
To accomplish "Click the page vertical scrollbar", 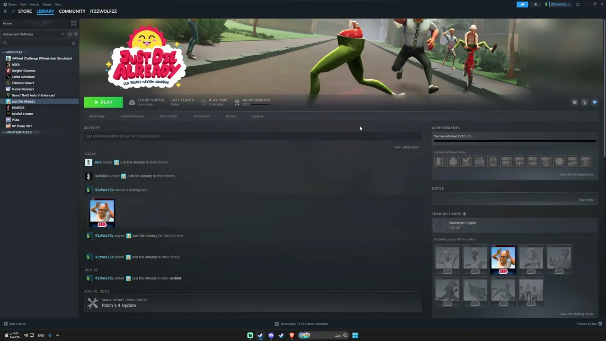I will pos(604,88).
